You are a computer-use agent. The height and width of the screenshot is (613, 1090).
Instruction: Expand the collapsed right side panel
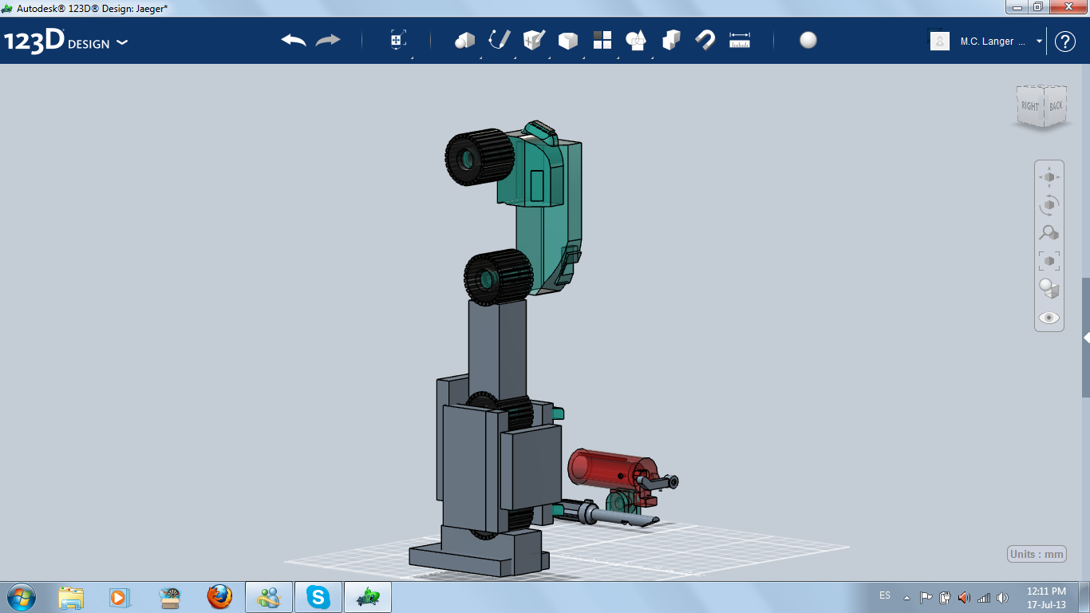point(1086,338)
